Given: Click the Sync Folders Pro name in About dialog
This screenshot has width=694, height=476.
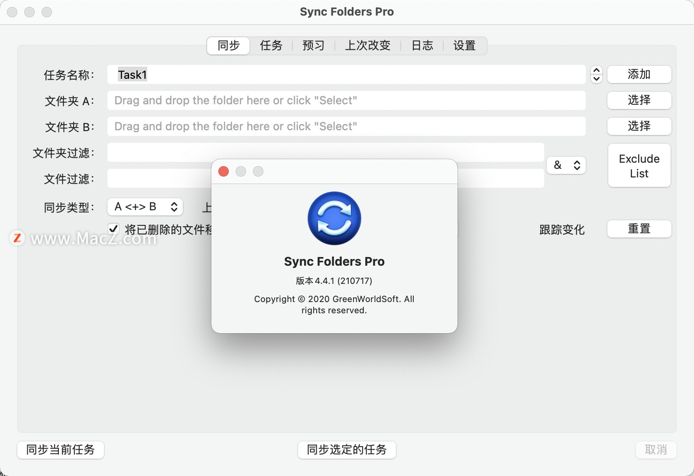Looking at the screenshot, I should pyautogui.click(x=334, y=261).
